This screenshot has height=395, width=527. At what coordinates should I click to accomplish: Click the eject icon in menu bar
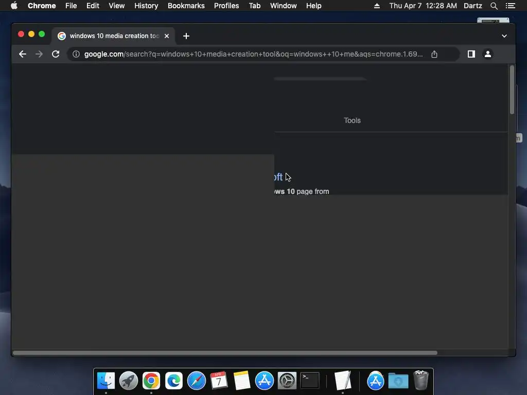click(x=377, y=6)
